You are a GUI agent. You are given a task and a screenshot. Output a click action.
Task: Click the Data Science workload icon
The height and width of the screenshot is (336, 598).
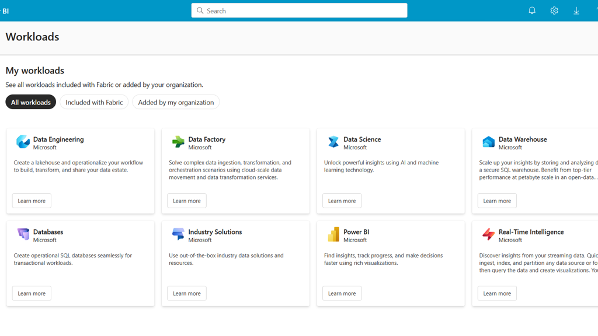click(x=333, y=142)
